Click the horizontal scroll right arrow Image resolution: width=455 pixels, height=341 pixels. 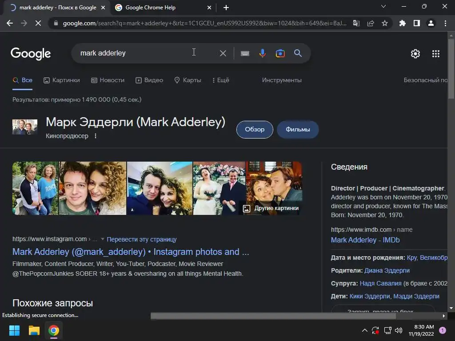pyautogui.click(x=444, y=316)
